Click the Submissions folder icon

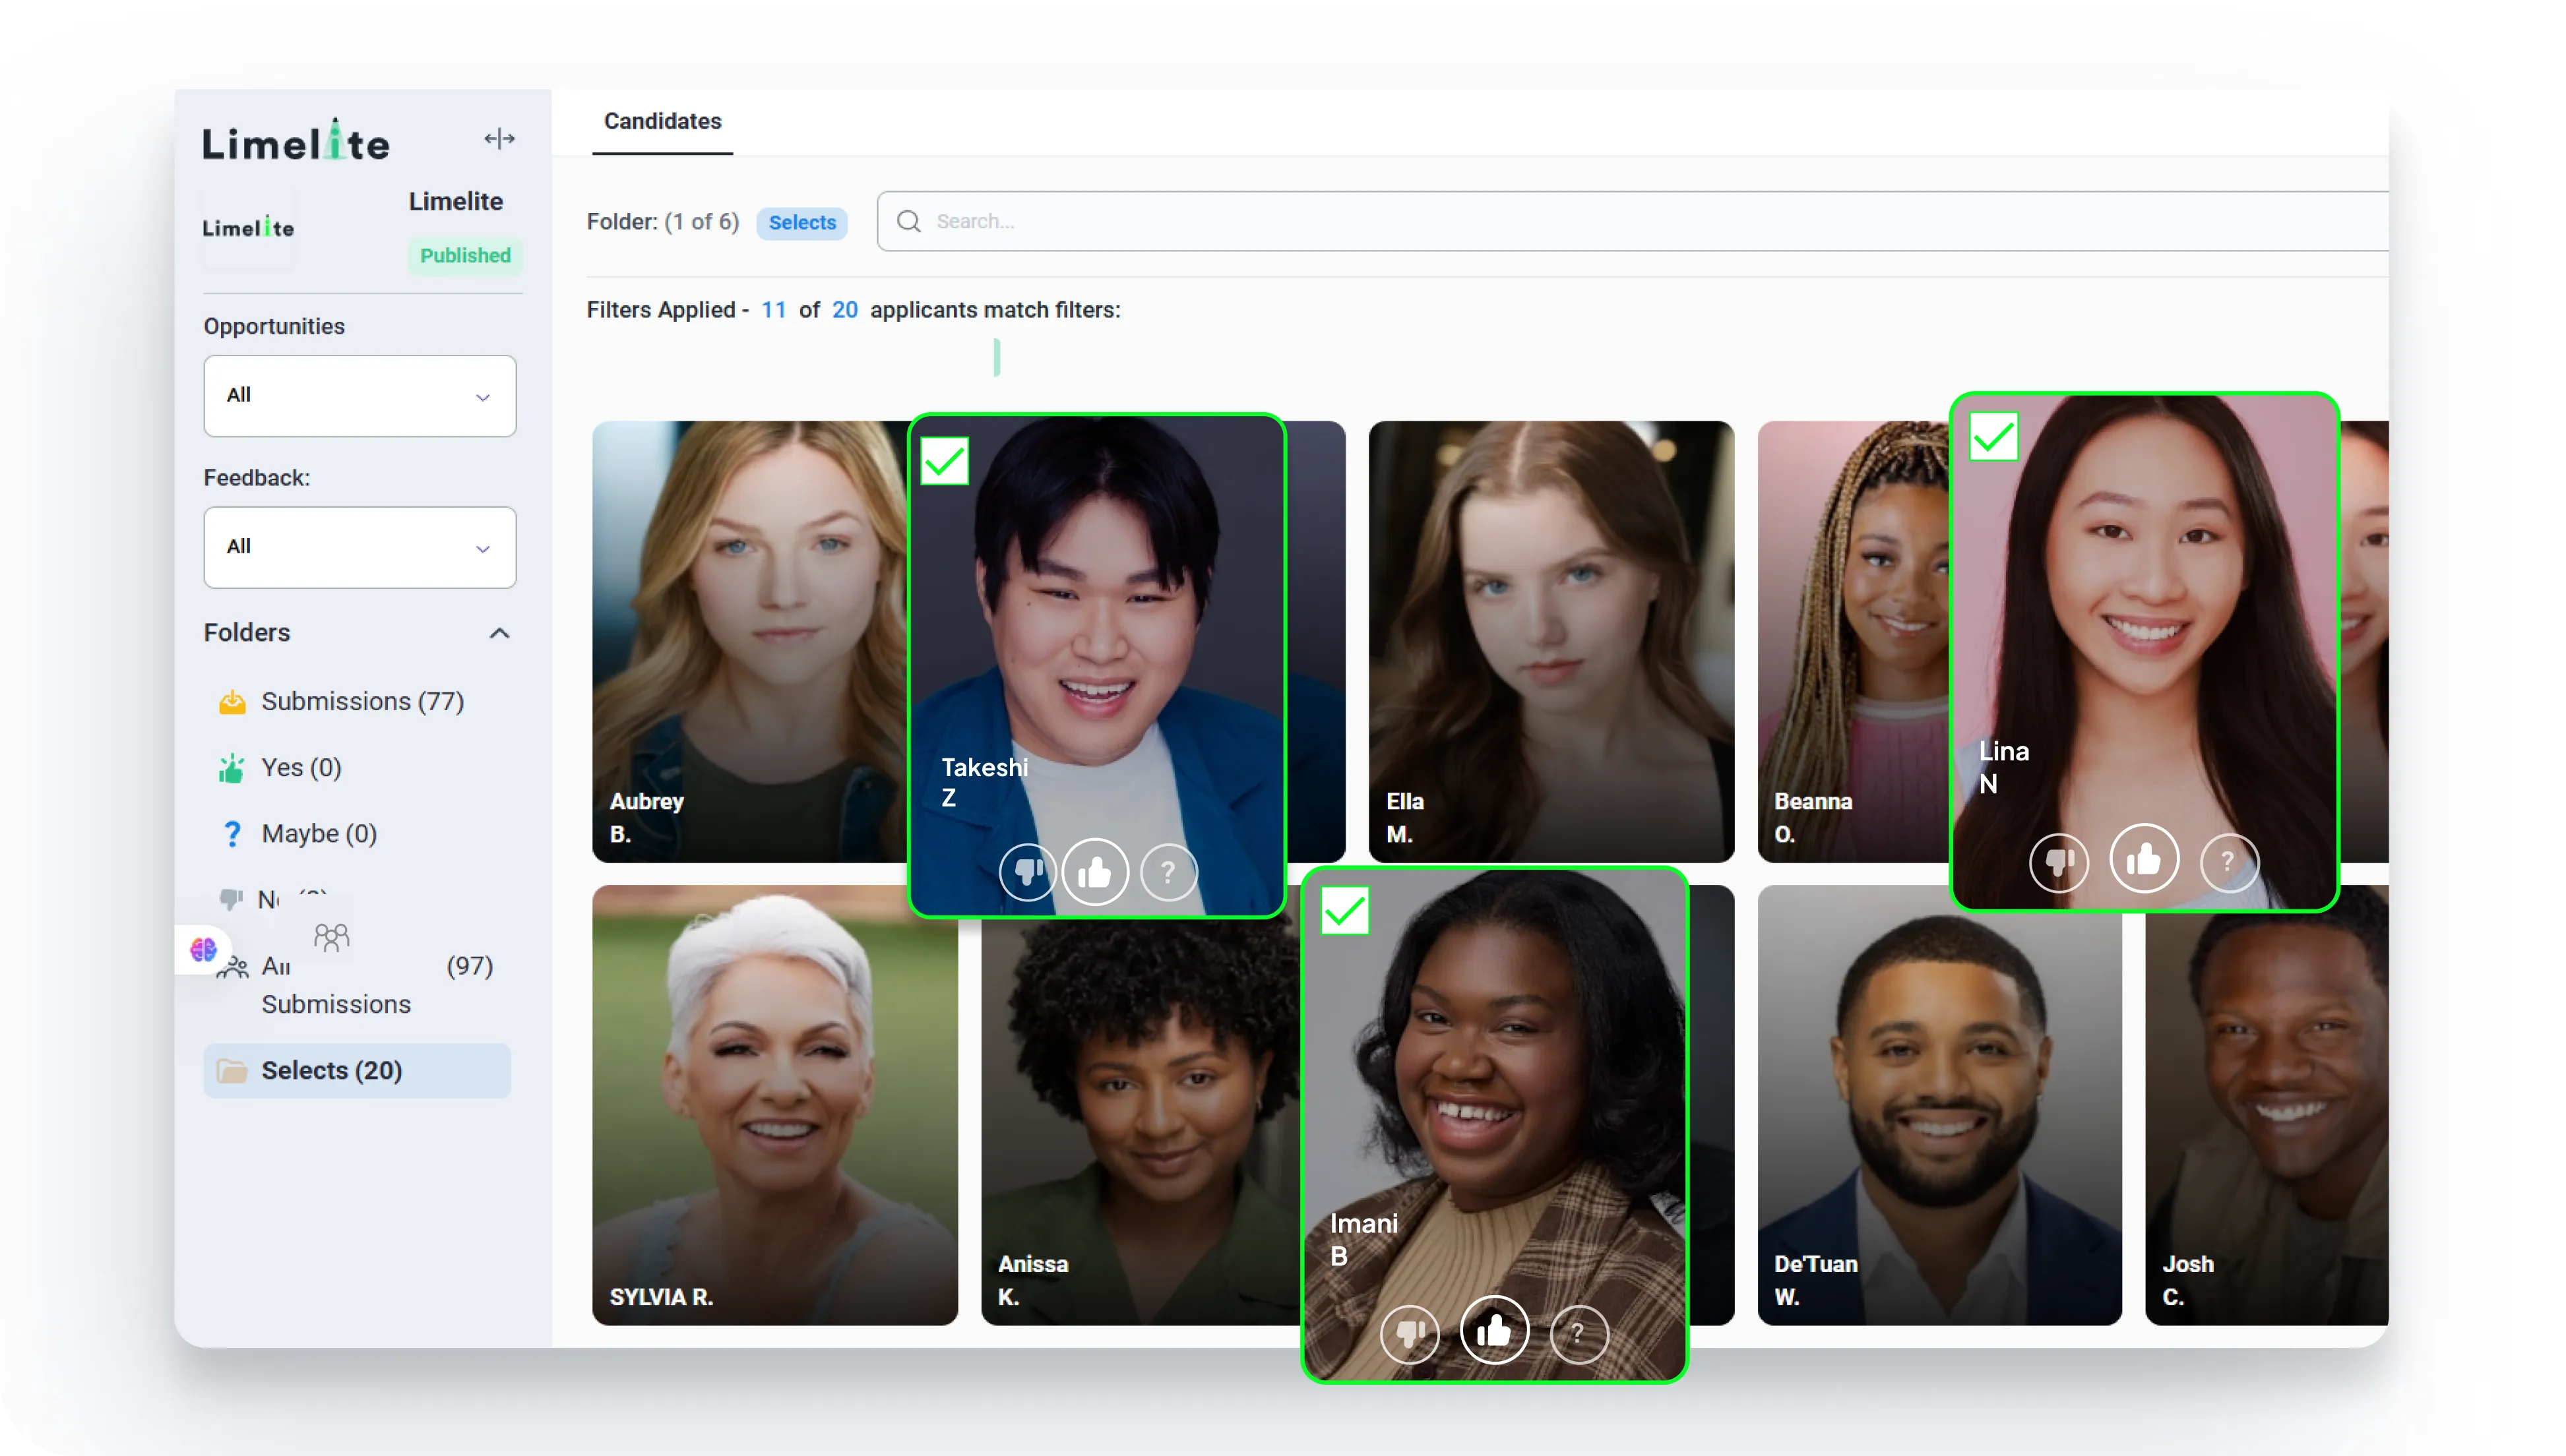point(232,701)
